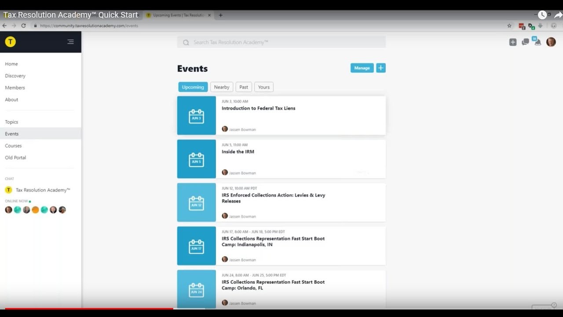Bookmark the page with the star icon
The width and height of the screenshot is (563, 317).
(509, 26)
